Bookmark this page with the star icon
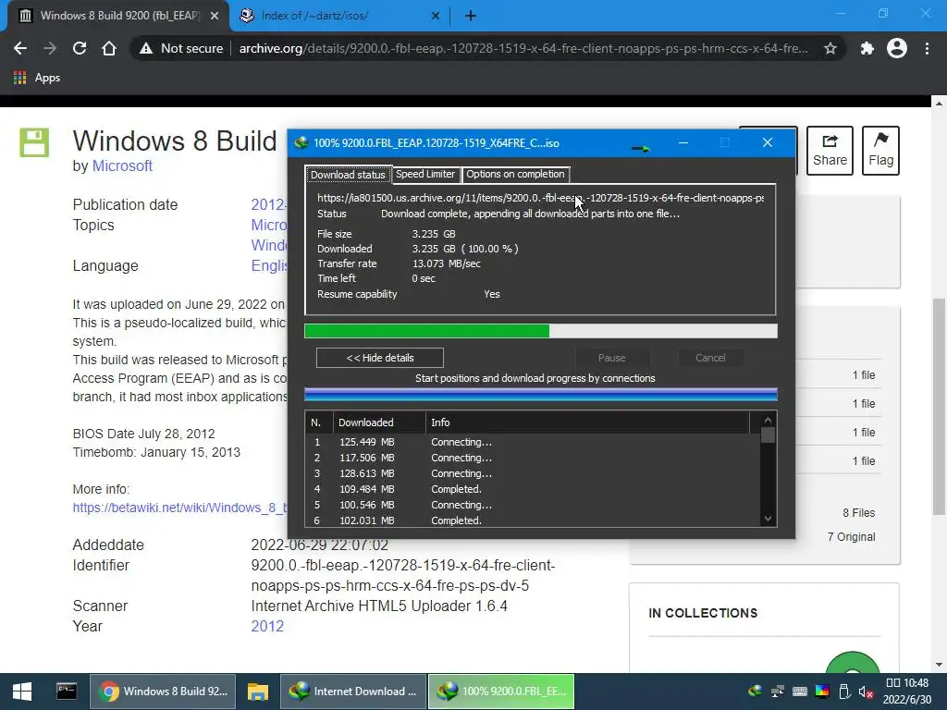Viewport: 947px width, 710px height. point(830,48)
